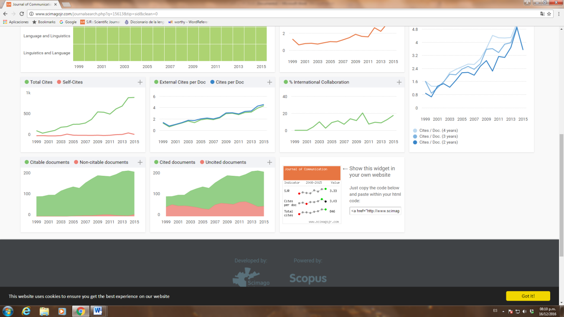564x317 pixels.
Task: Expand the % International Collaboration chart
Action: 399,82
